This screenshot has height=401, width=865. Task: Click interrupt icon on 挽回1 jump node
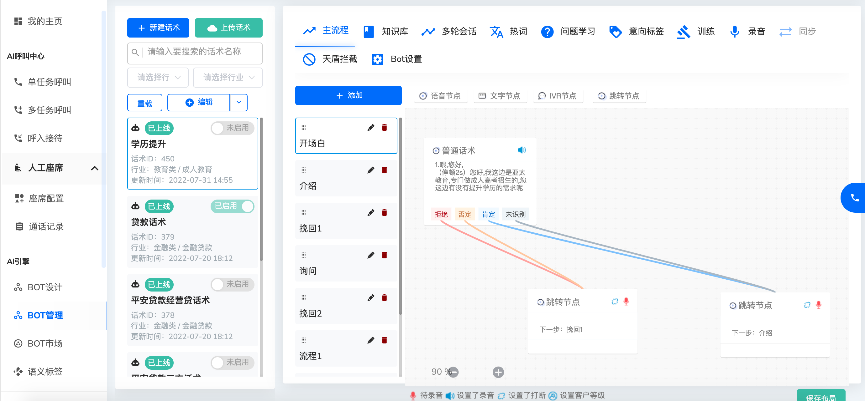[x=615, y=302]
